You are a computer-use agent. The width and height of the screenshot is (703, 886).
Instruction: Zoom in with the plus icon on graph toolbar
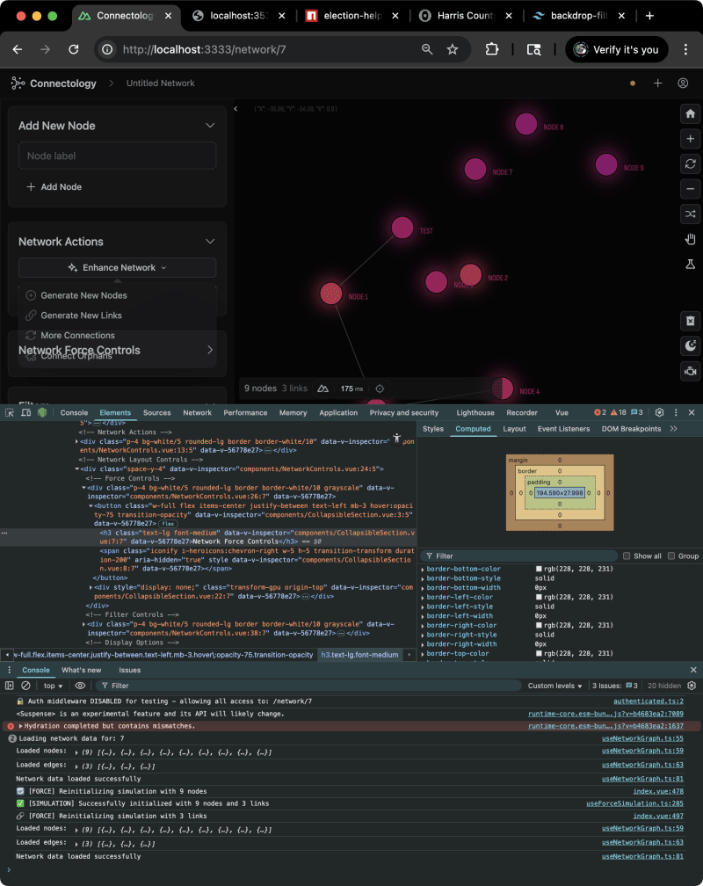point(691,138)
